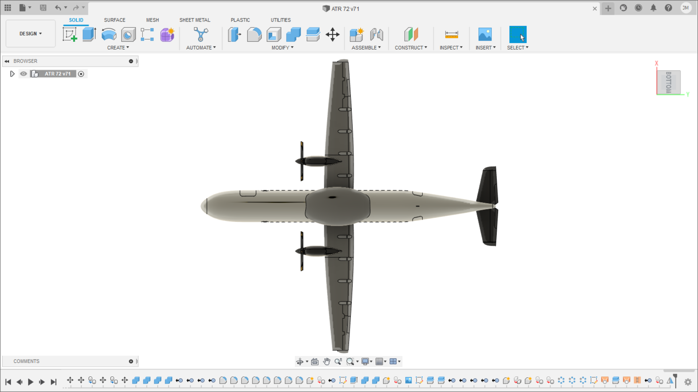Viewport: 698px width, 392px height.
Task: Click the Insert image icon
Action: click(485, 35)
